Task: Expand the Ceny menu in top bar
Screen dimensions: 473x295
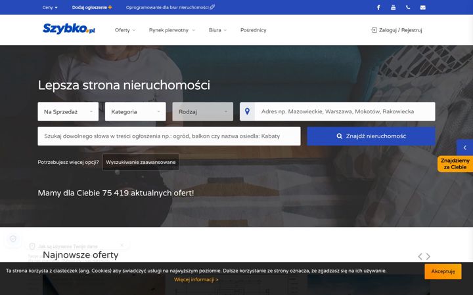Action: [x=50, y=7]
